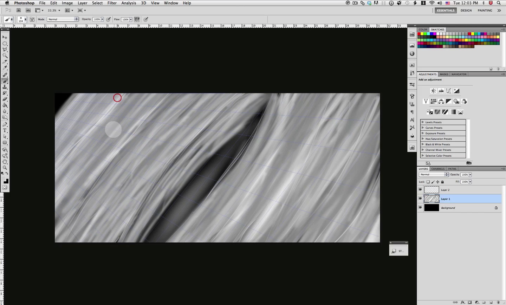
Task: Delete the selected layer with trash icon
Action: (498, 302)
